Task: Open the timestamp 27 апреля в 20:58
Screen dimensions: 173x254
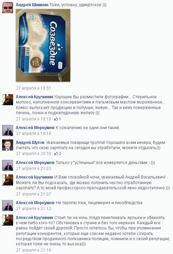Action: pyautogui.click(x=34, y=154)
